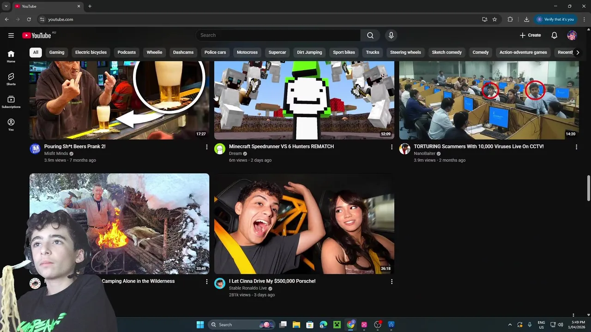The image size is (591, 332).
Task: Open Chrome extensions puzzle icon
Action: (x=510, y=19)
